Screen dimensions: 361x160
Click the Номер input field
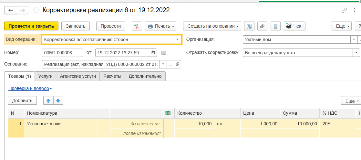coord(62,53)
